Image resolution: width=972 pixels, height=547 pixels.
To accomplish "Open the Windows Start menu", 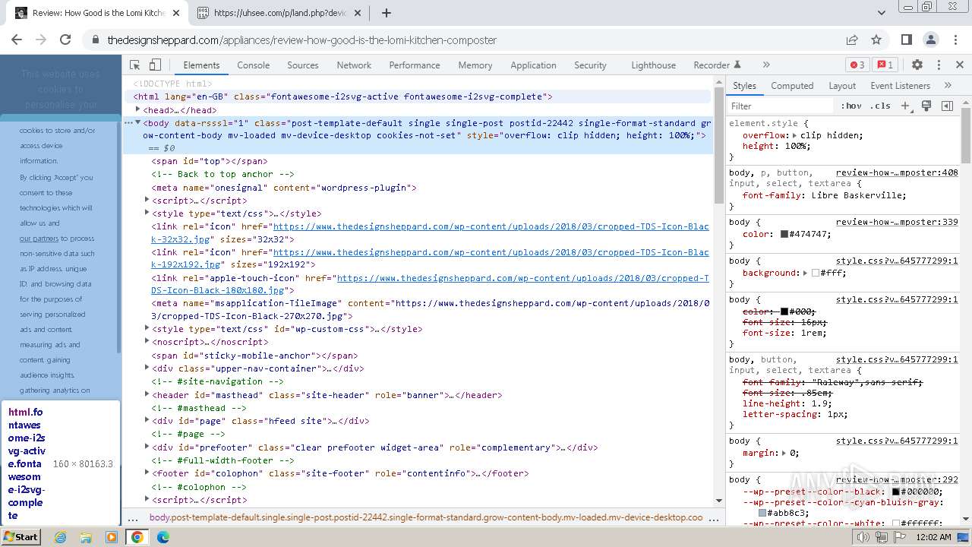I will pyautogui.click(x=21, y=536).
